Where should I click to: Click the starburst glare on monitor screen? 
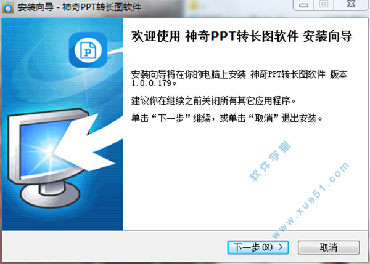(47, 151)
